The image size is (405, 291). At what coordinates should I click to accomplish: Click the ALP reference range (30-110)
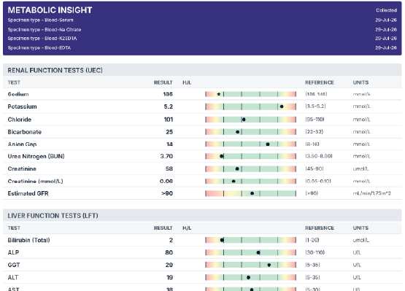point(315,252)
